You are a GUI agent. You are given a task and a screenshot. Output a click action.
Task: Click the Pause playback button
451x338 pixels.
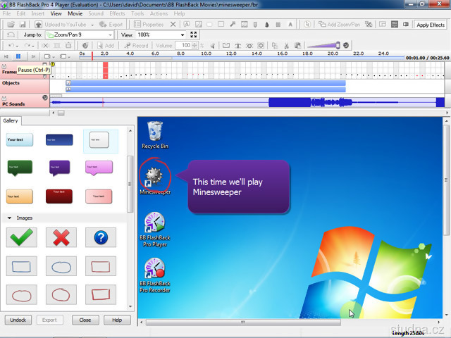pyautogui.click(x=32, y=56)
